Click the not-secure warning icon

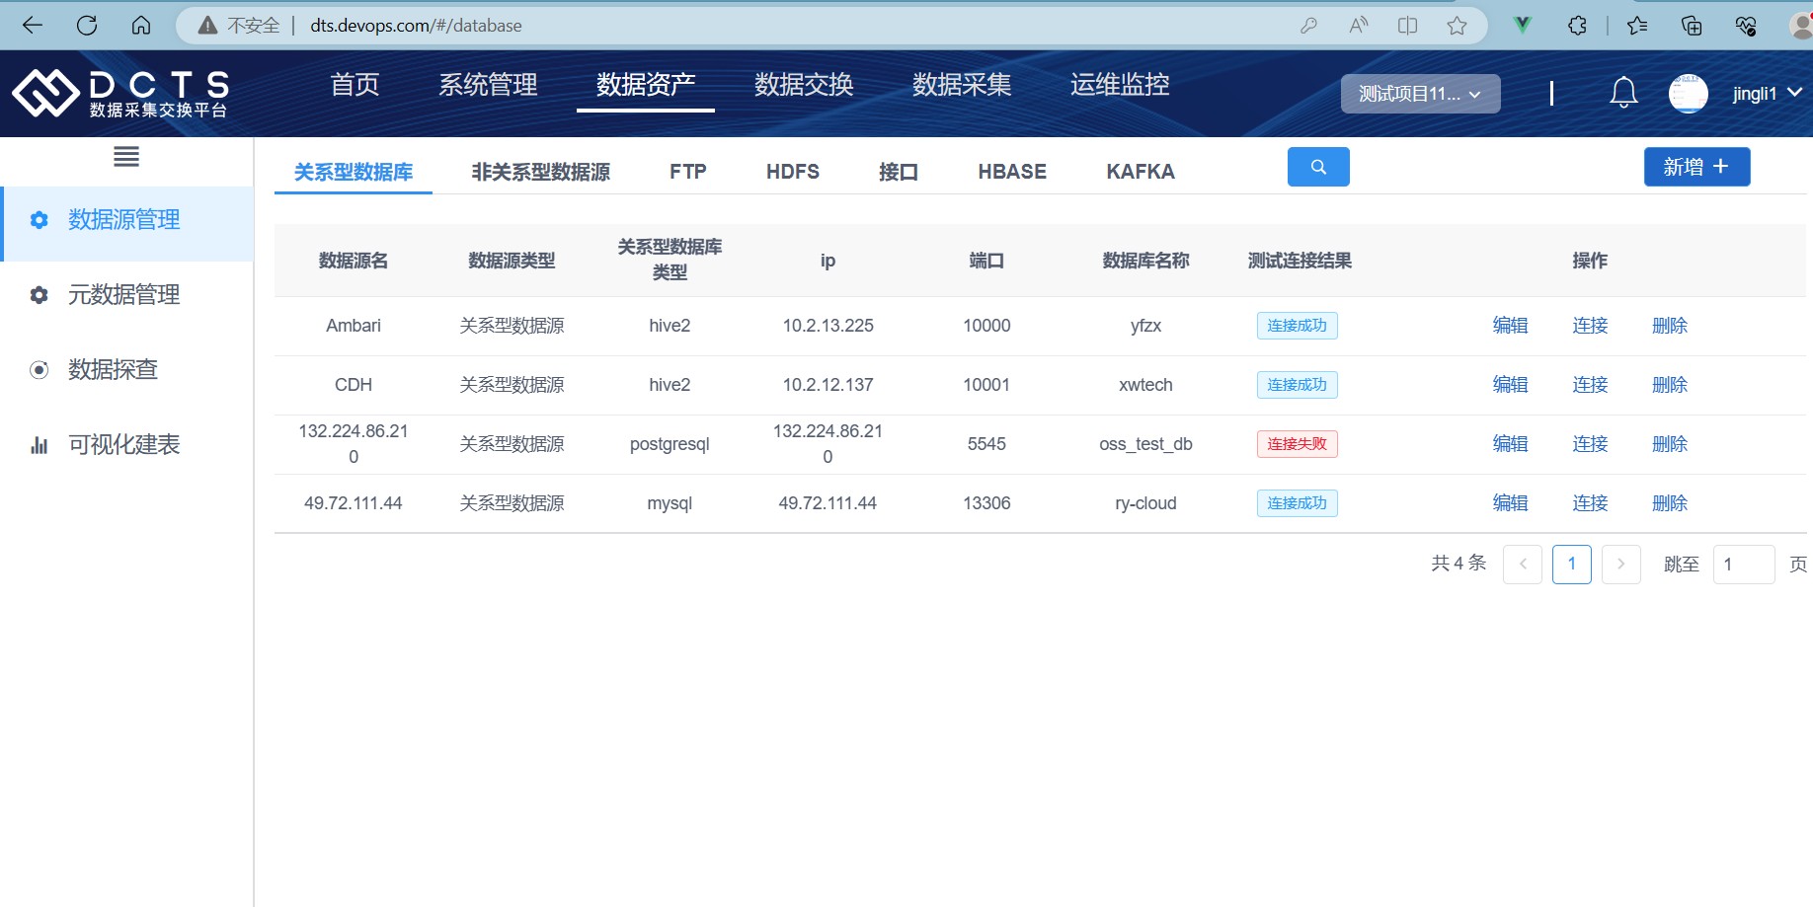pyautogui.click(x=207, y=26)
